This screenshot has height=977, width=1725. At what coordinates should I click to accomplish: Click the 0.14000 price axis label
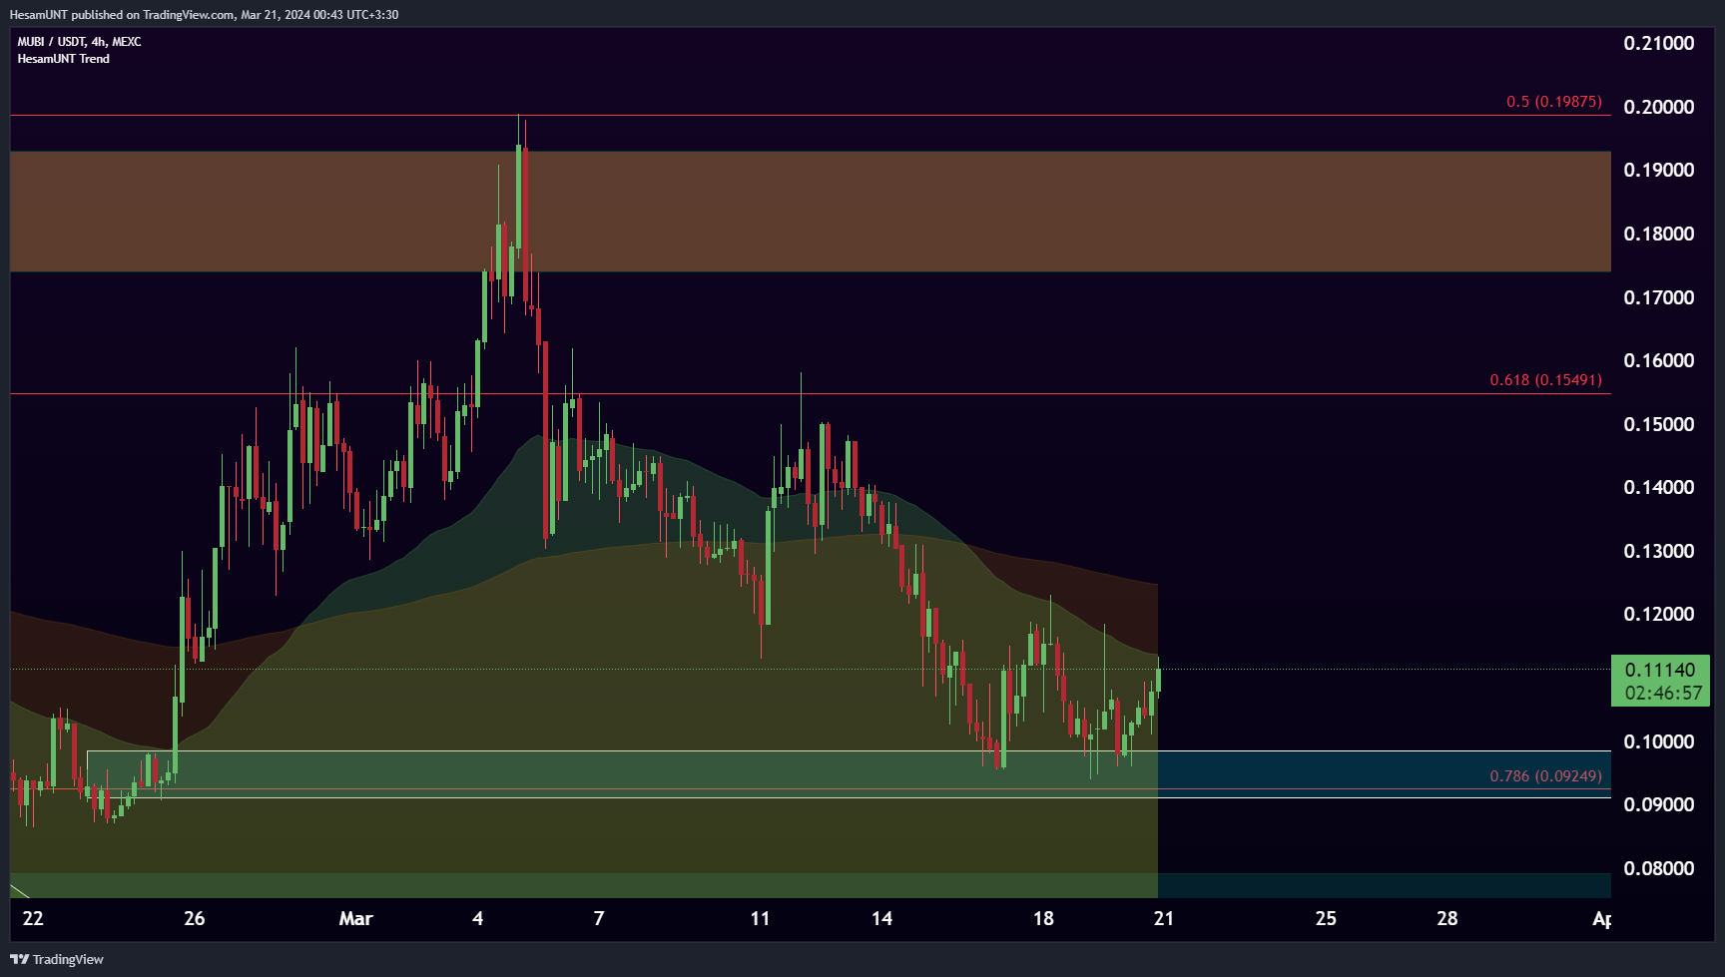coord(1659,487)
